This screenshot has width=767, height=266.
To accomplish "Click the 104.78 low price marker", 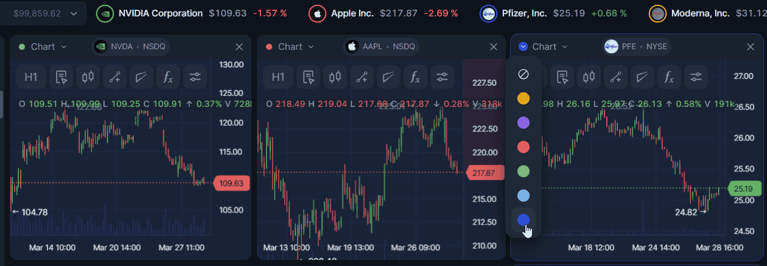I will coord(30,212).
